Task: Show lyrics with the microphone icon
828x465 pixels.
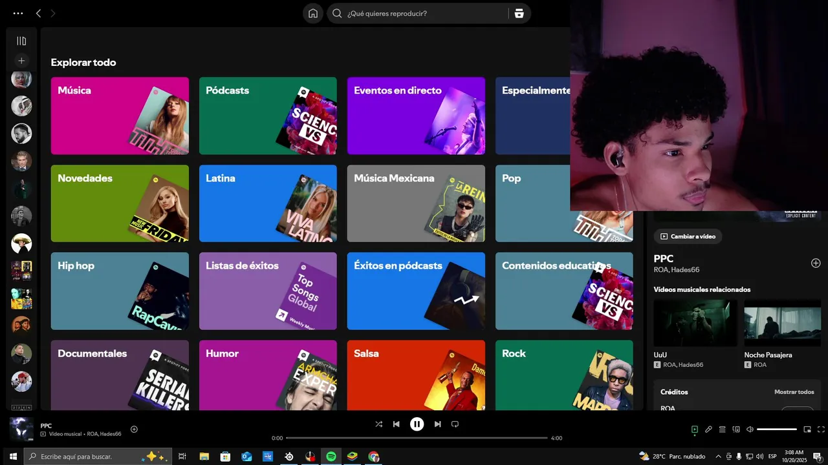Action: [708, 429]
